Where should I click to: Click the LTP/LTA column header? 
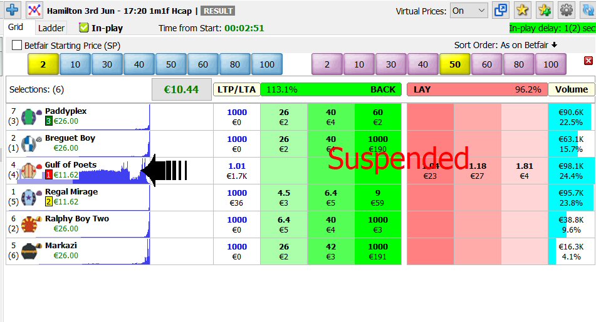click(x=236, y=89)
